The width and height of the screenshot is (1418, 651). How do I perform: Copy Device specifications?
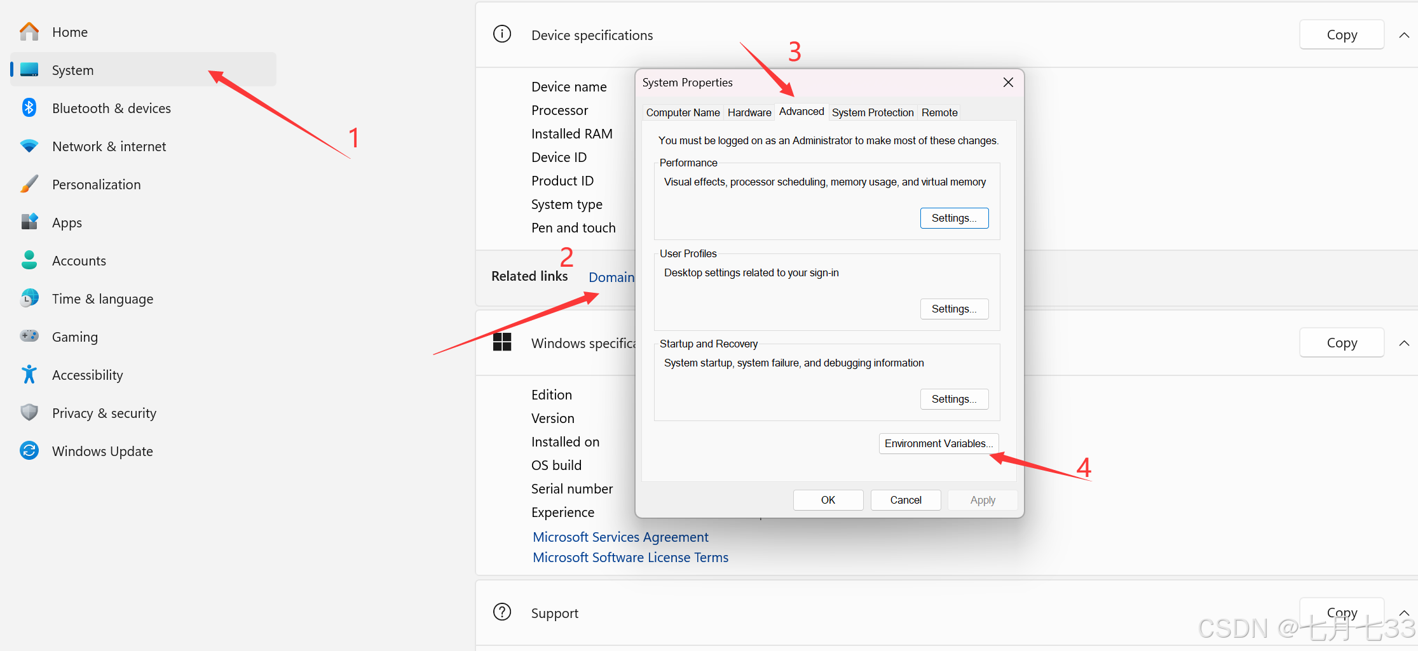coord(1342,35)
